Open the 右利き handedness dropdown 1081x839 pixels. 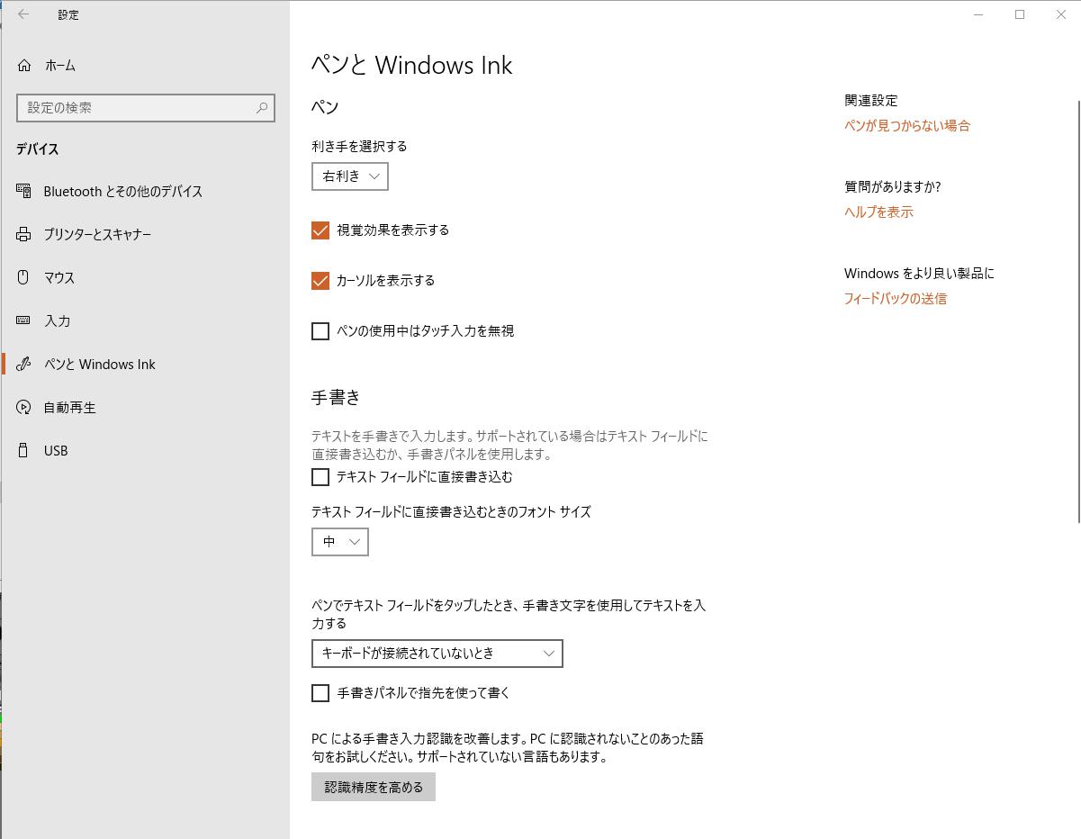click(x=350, y=176)
